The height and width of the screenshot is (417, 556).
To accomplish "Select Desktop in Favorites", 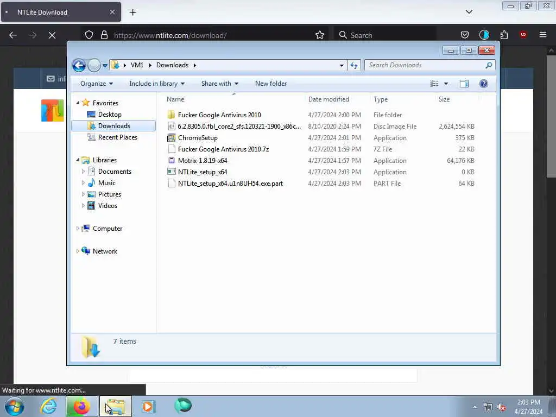I will coord(110,115).
